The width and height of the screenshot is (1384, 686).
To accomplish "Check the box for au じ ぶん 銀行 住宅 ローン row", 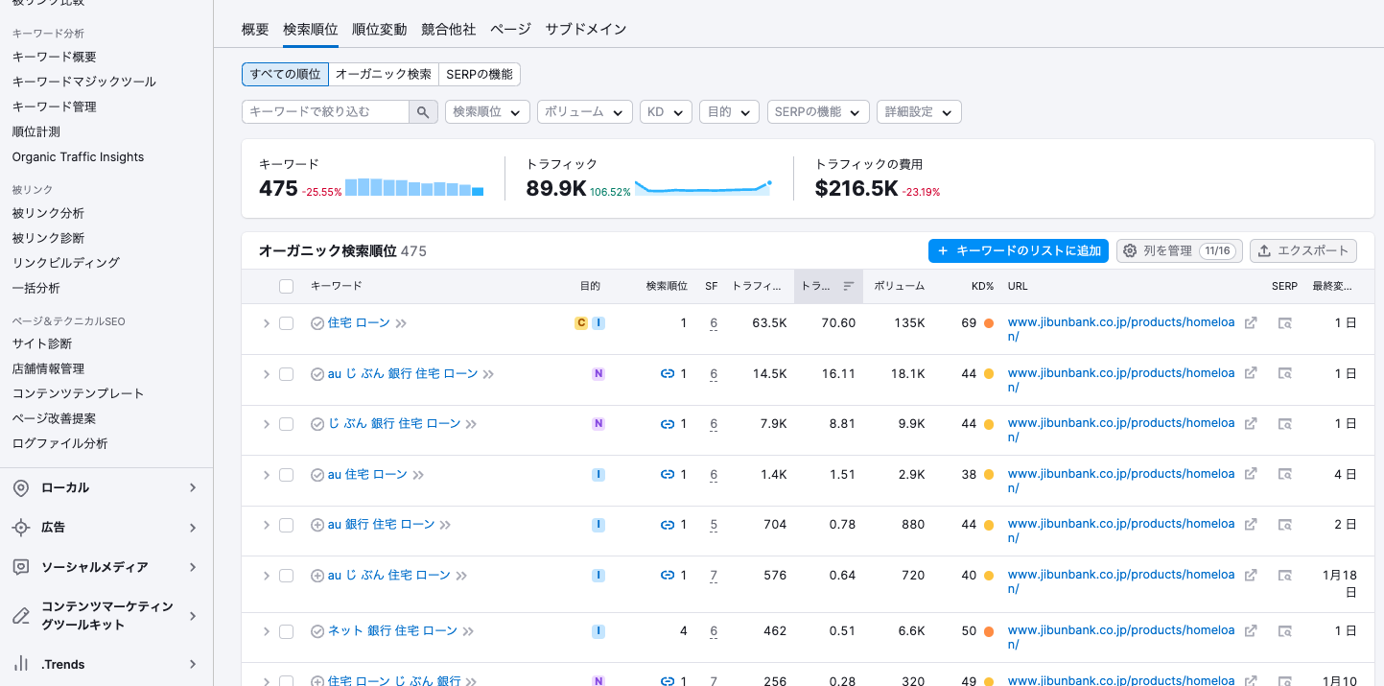I will (x=286, y=374).
